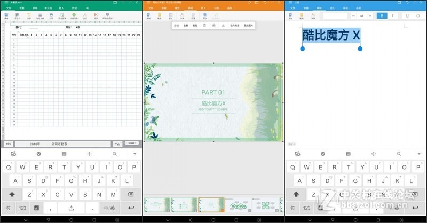The height and width of the screenshot is (223, 427).
Task: Tap the search icon on the document keyboard bar
Action: (x=399, y=154)
